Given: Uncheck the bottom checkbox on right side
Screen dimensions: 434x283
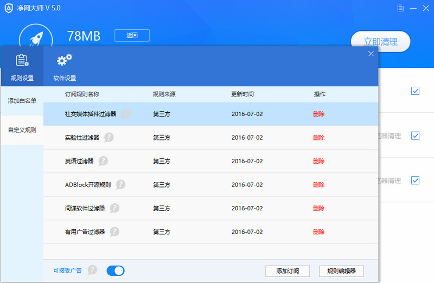Looking at the screenshot, I should 415,180.
